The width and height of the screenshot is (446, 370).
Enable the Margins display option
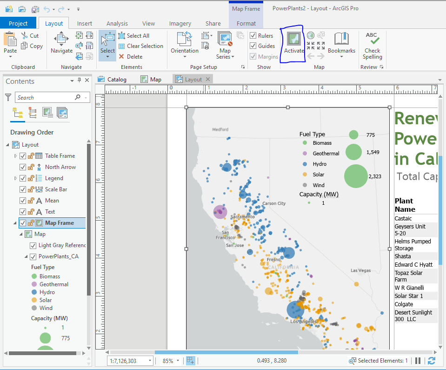coord(253,56)
